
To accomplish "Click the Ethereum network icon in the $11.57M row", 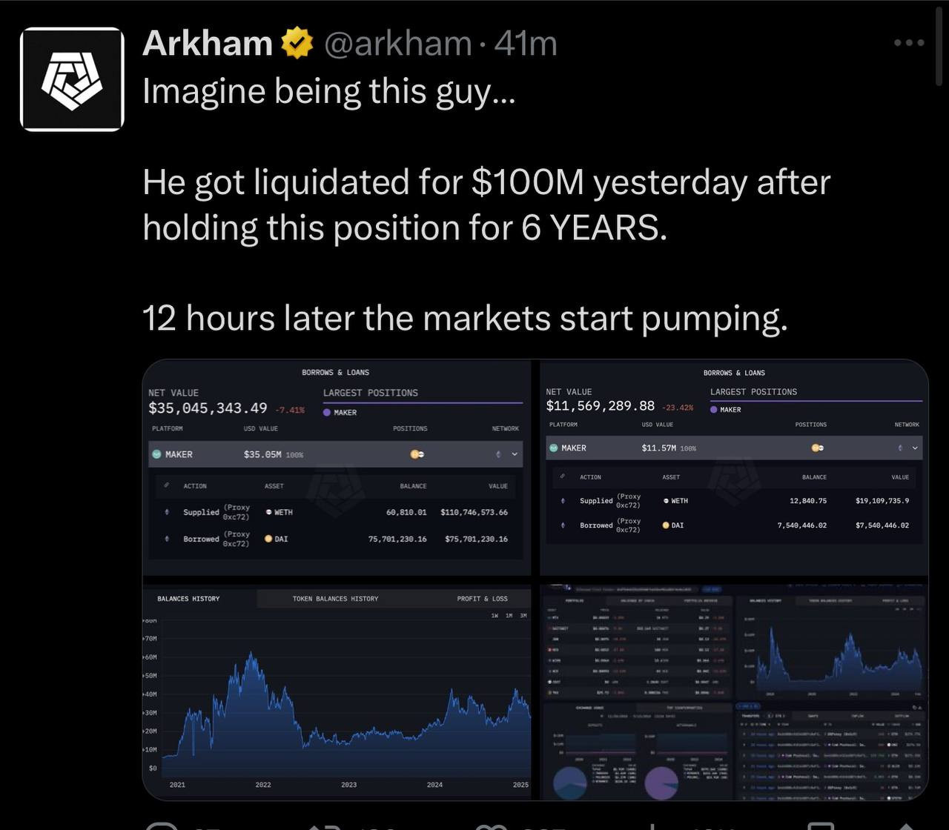I will [900, 448].
